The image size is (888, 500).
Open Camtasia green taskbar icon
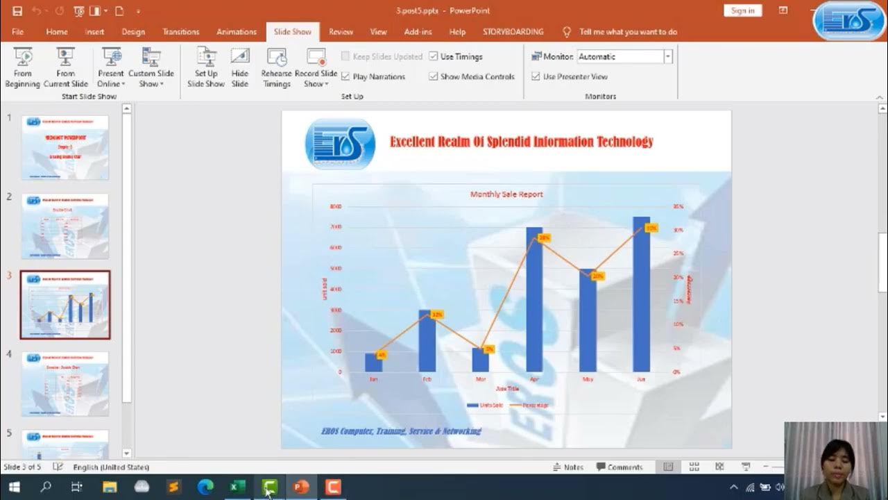pos(270,487)
